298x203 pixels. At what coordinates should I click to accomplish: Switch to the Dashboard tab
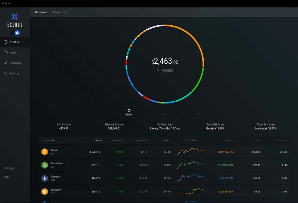[x=41, y=12]
